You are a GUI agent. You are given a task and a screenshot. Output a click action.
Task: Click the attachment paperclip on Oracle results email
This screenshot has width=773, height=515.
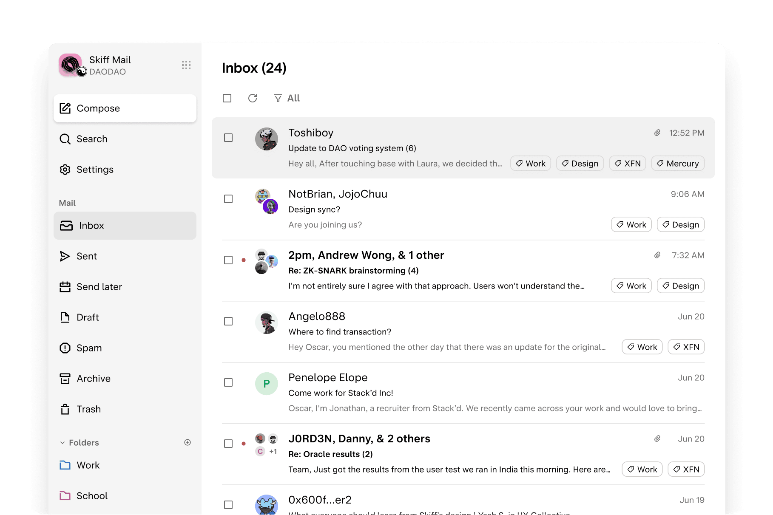coord(657,439)
